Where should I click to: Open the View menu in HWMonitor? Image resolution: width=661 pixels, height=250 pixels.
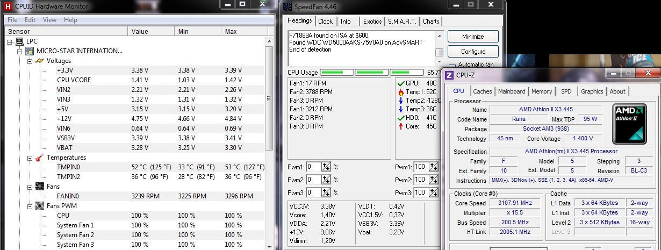(x=49, y=20)
